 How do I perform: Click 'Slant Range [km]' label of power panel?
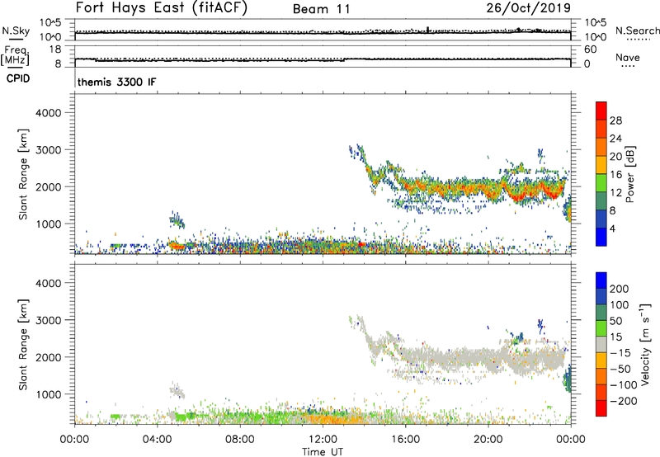23,174
